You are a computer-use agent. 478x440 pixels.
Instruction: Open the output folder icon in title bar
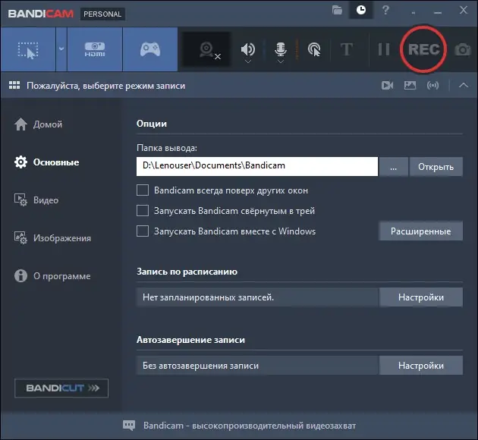[337, 11]
